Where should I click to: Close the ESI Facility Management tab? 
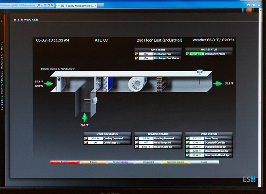[x=95, y=5]
